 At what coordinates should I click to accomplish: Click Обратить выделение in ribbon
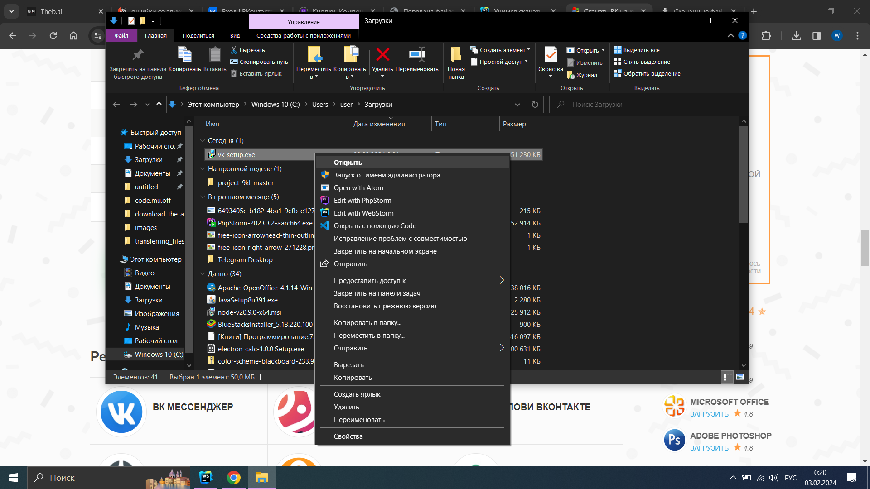(647, 74)
